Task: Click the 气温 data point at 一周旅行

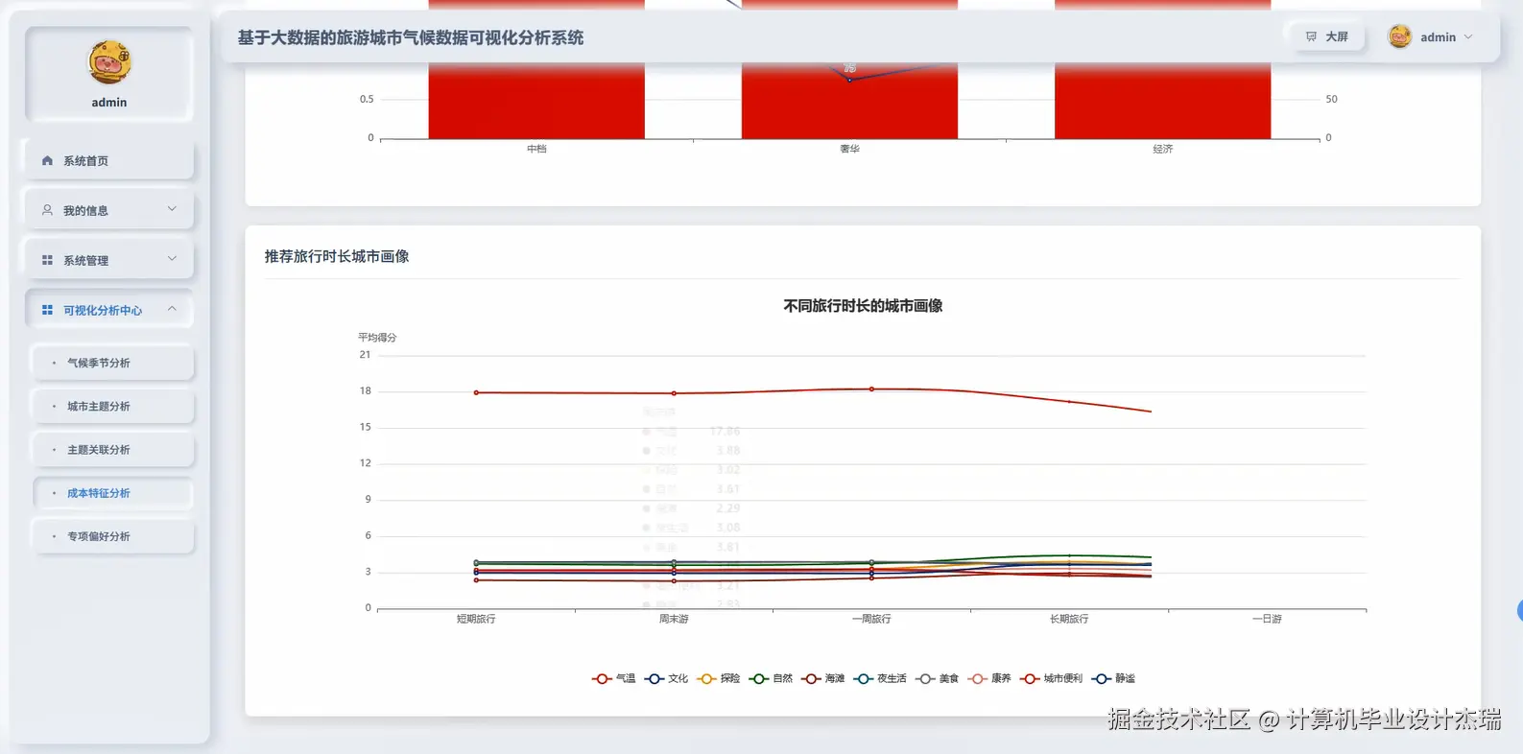Action: pos(871,389)
